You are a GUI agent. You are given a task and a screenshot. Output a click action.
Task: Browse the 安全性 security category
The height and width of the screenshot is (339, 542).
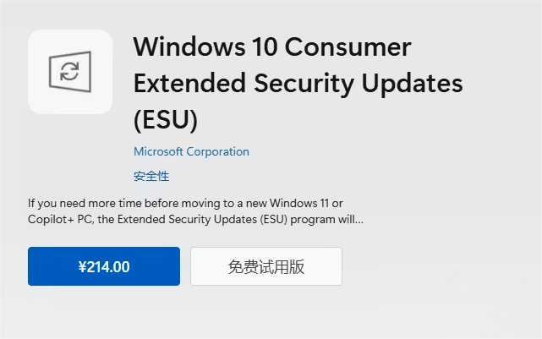pos(151,177)
